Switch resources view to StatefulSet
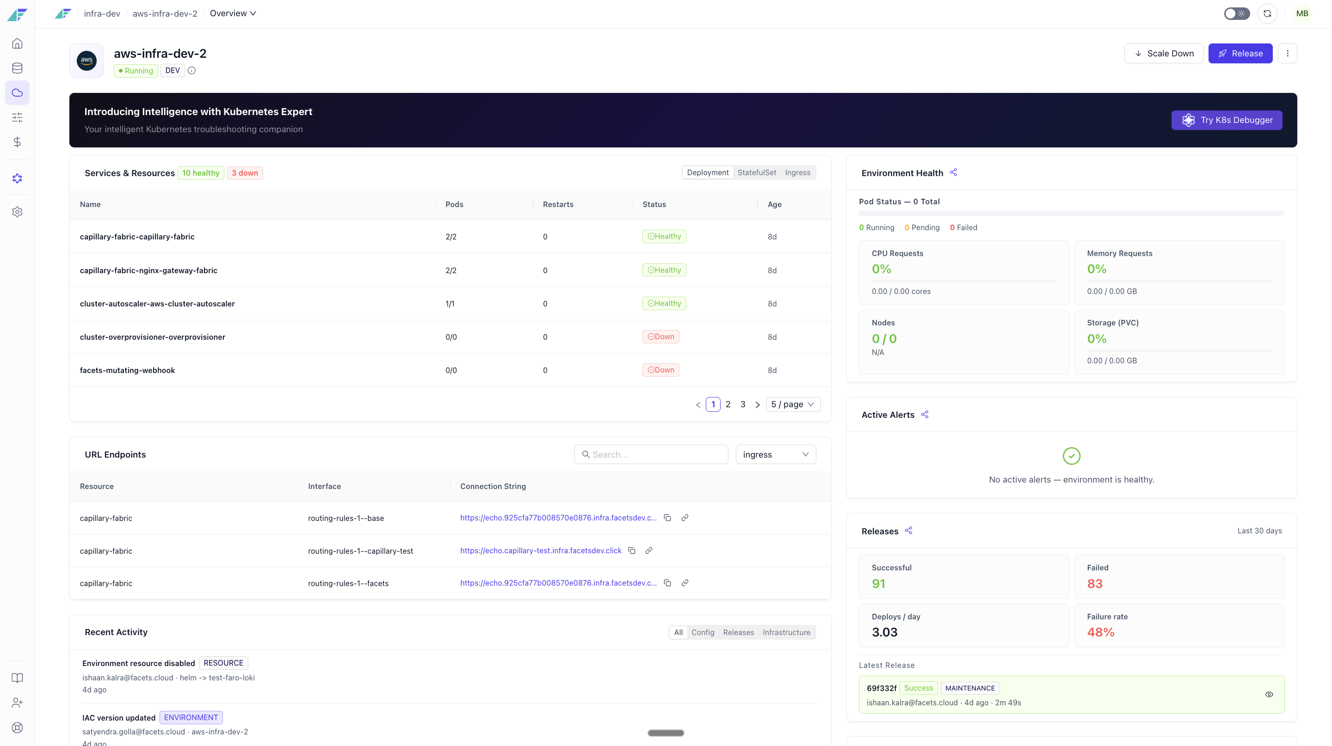The height and width of the screenshot is (746, 1332). coord(757,172)
